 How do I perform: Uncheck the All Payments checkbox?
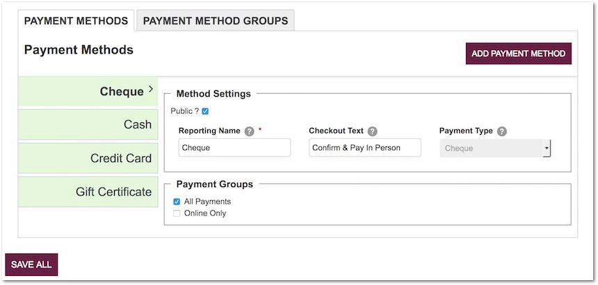coord(177,202)
